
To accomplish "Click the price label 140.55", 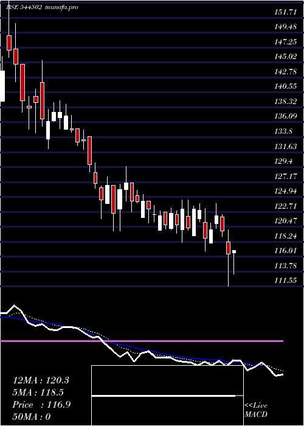I will click(286, 86).
